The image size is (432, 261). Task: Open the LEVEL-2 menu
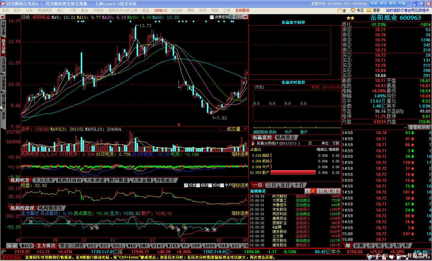click(160, 10)
